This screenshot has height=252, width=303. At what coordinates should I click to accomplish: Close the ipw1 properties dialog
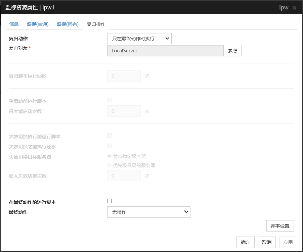point(294,7)
